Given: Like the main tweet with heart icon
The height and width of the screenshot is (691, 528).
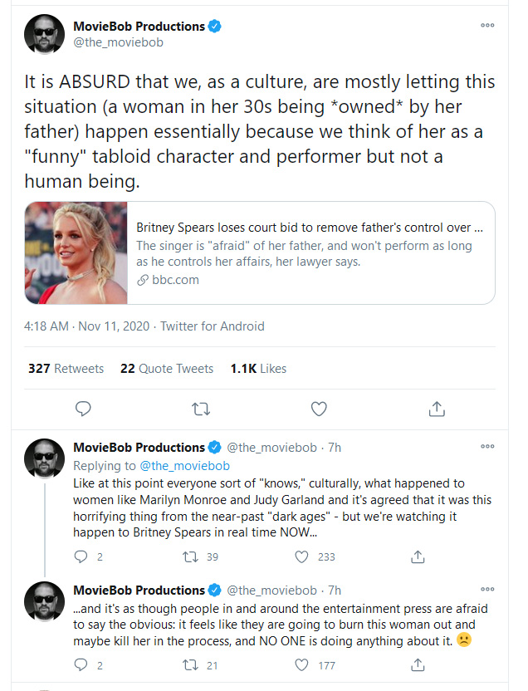Looking at the screenshot, I should coord(319,409).
